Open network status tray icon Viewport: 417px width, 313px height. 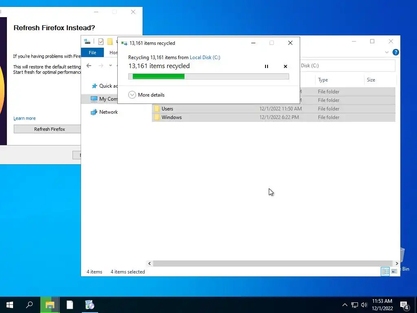point(354,305)
